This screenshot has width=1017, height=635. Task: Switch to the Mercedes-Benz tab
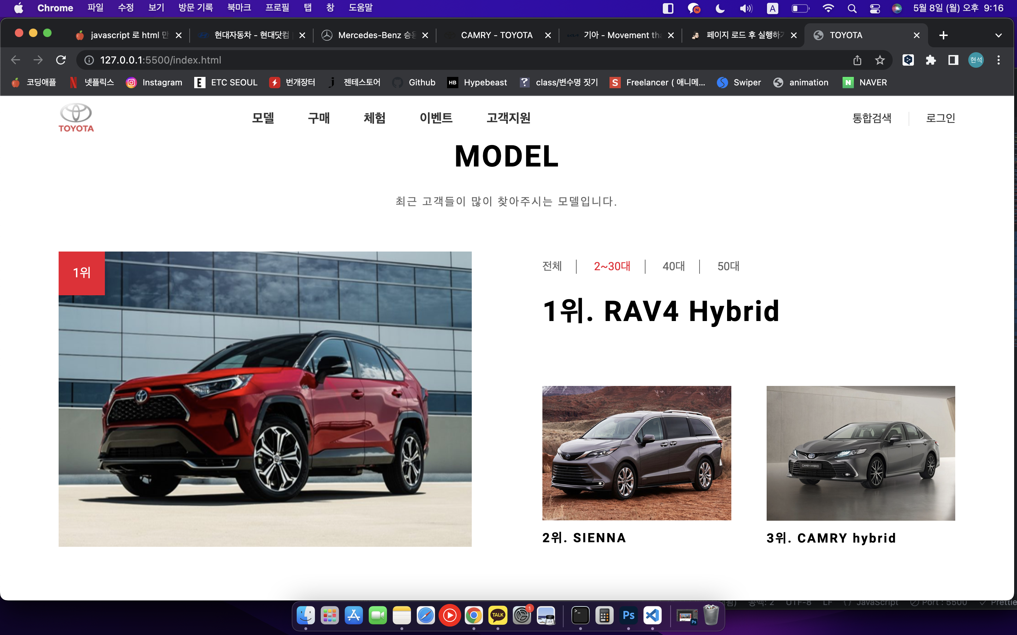[x=374, y=35]
